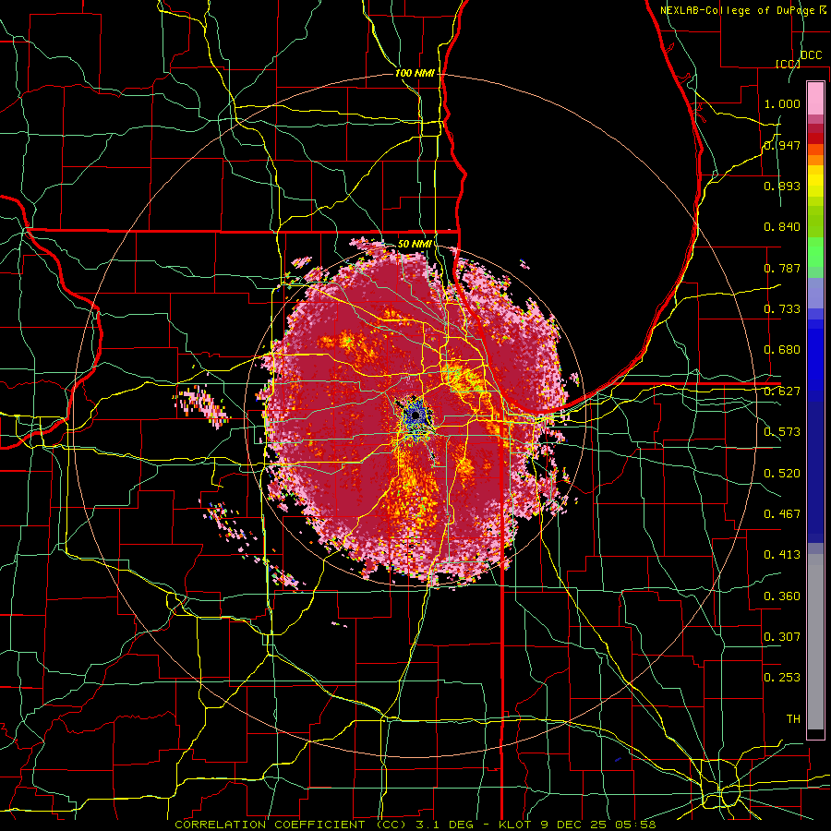
Task: Click the 0.680 legend value
Action: (782, 350)
